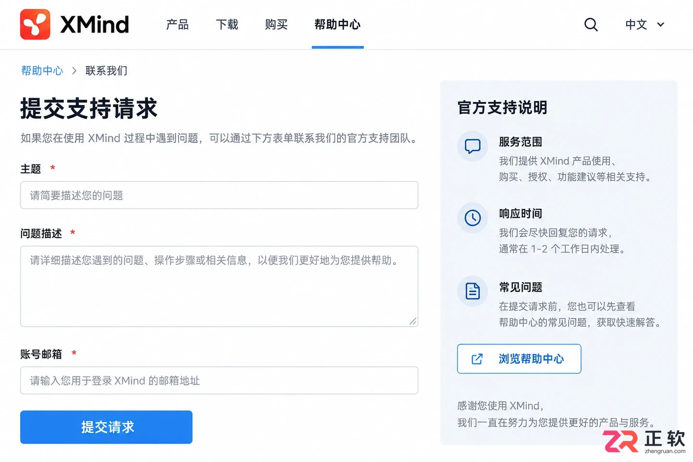
Task: Click the document icon beside 常见问题
Action: click(473, 291)
